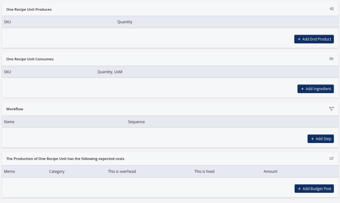Click the Sequence column header
The width and height of the screenshot is (340, 203).
point(136,122)
